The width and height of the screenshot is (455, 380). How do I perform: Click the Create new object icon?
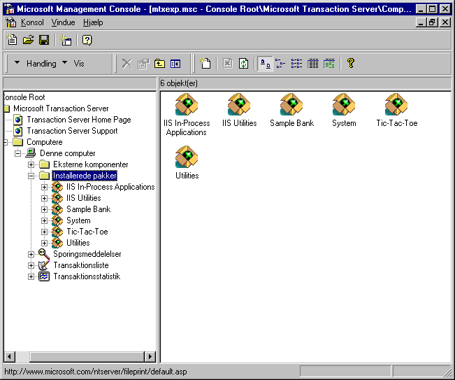tap(205, 63)
